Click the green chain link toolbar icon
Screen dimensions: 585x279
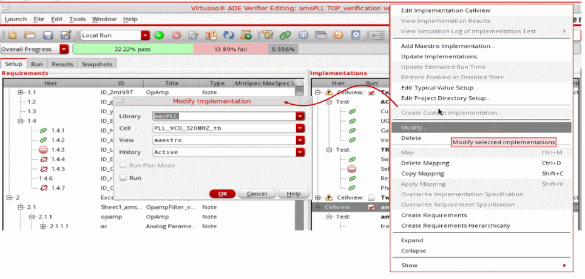285,35
